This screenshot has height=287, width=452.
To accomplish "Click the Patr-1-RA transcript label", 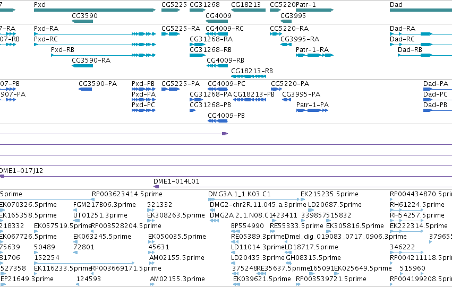I will click(x=312, y=50).
